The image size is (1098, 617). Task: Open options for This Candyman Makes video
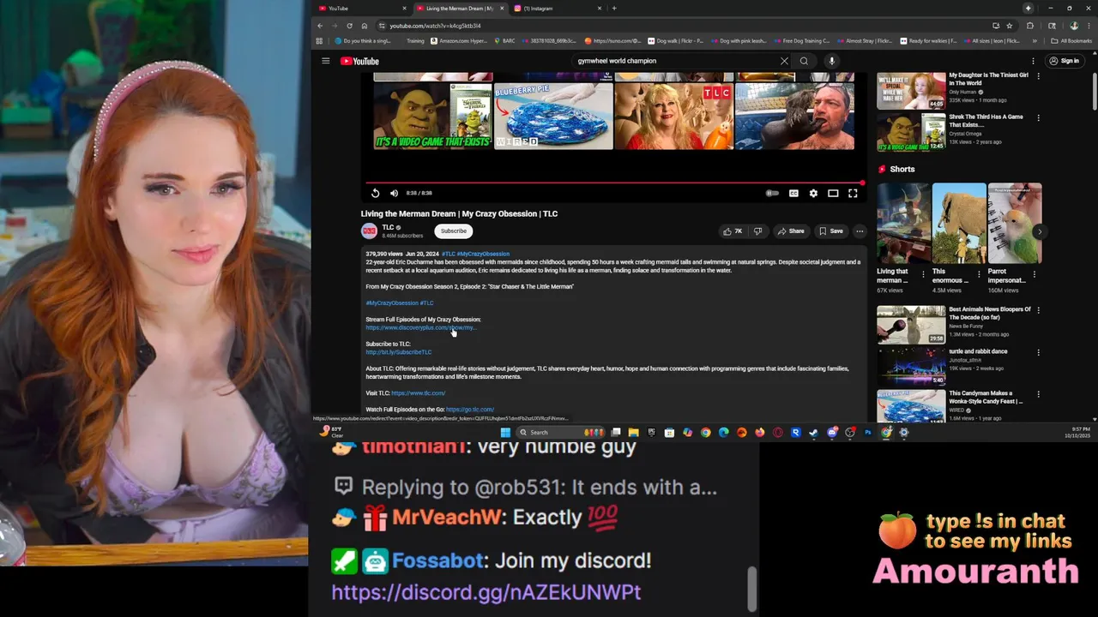click(1039, 394)
